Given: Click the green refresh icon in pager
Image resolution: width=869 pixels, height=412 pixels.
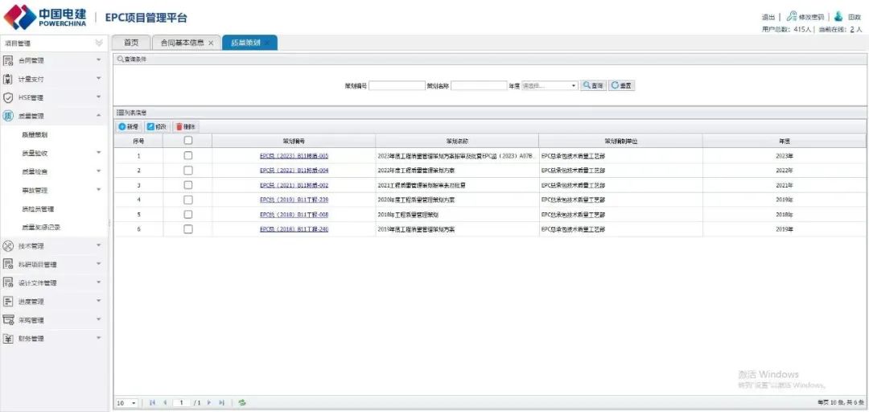Looking at the screenshot, I should (241, 402).
